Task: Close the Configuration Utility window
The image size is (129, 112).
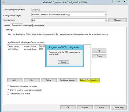Action: click(124, 2)
